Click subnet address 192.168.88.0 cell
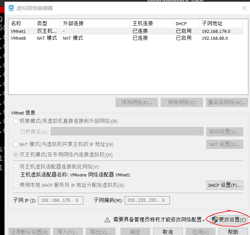The image size is (250, 235). (x=215, y=38)
